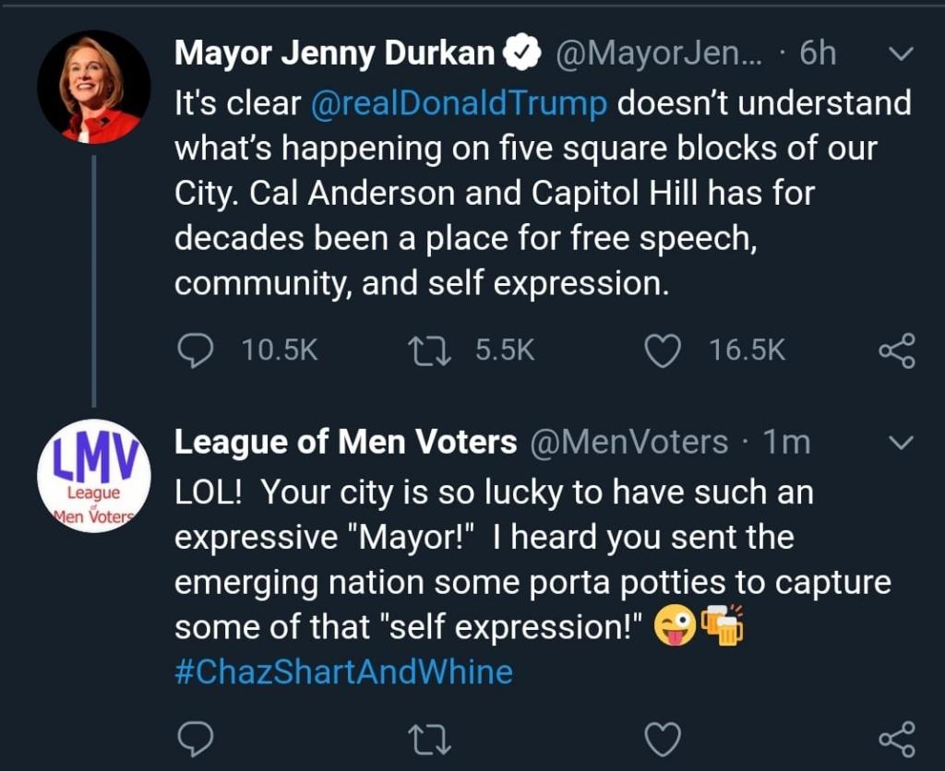Like the League of Men Voters tweet
Viewport: 945px width, 771px height.
point(662,738)
